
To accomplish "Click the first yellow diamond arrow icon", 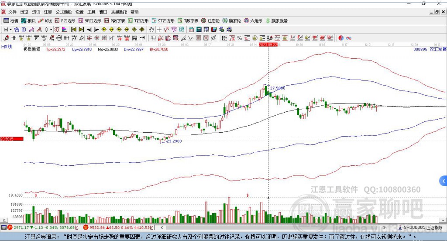I will pos(104,30).
